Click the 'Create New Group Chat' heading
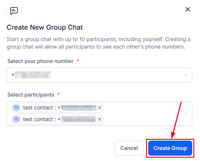Viewport: 200px width, 161px height. pos(45,28)
